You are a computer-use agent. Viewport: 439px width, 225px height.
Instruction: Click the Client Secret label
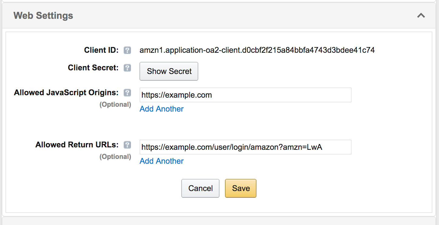point(93,68)
